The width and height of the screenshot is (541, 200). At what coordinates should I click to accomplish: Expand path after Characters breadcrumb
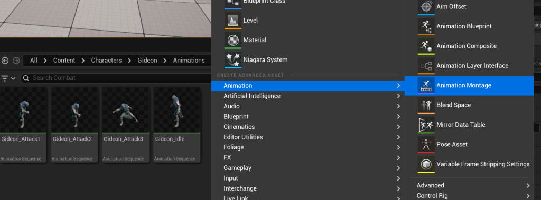pos(129,61)
